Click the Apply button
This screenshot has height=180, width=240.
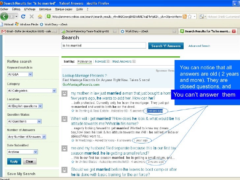click(14, 161)
